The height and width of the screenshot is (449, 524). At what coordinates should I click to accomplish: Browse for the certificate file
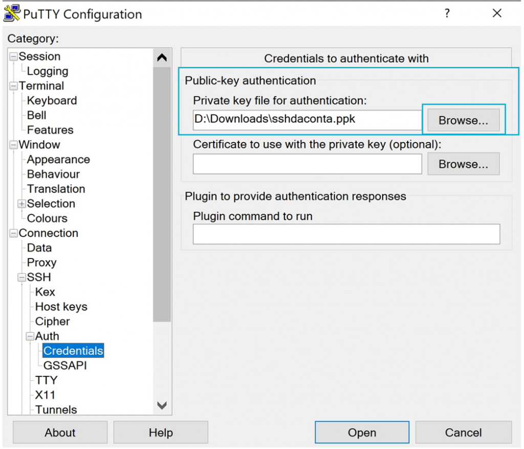pos(464,164)
